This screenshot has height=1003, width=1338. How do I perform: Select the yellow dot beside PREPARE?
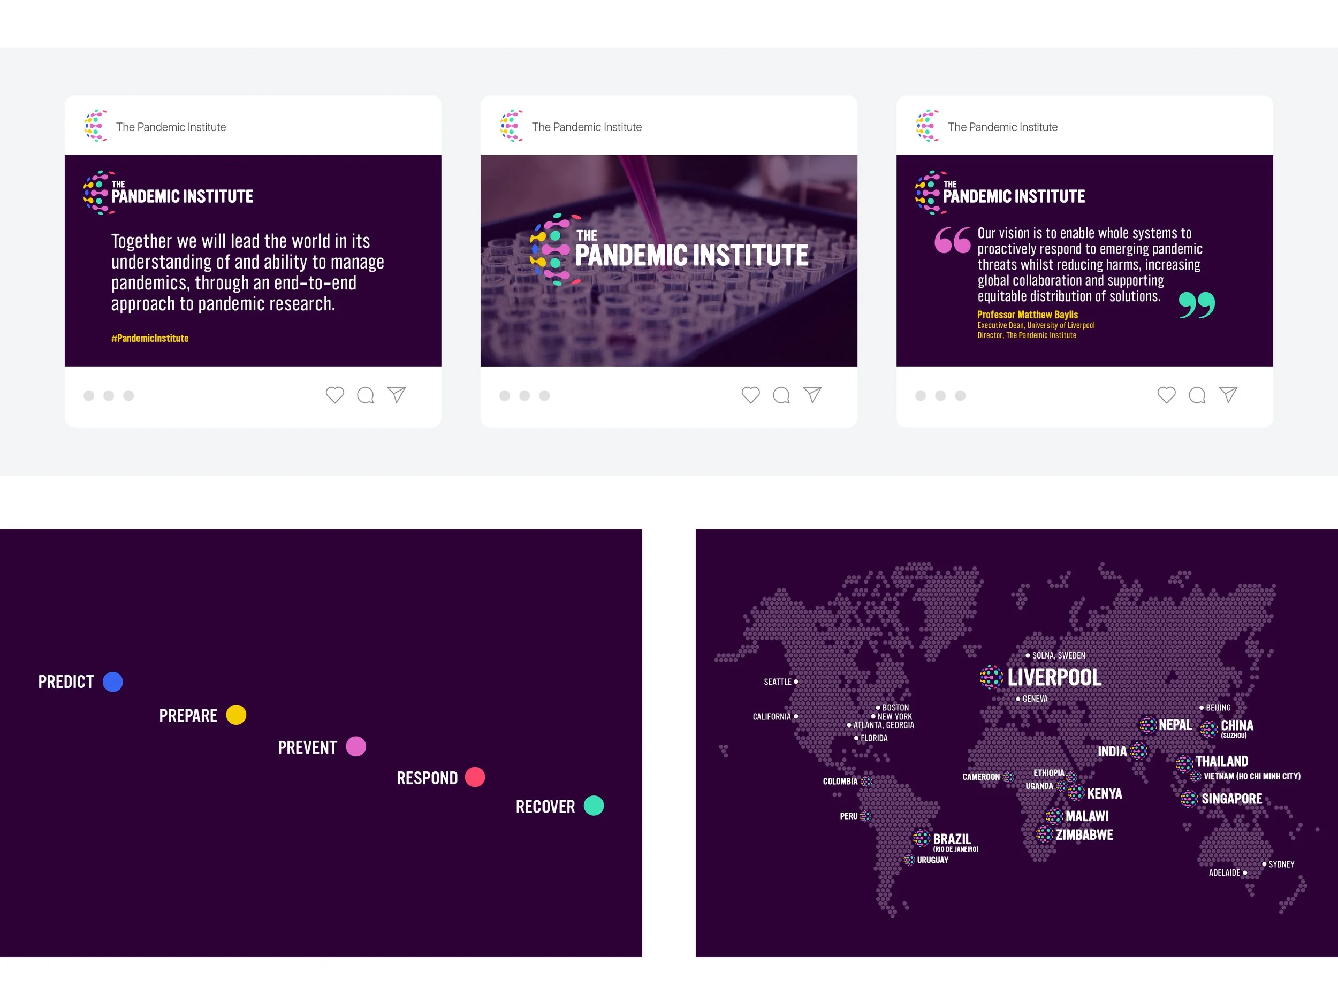pyautogui.click(x=236, y=715)
